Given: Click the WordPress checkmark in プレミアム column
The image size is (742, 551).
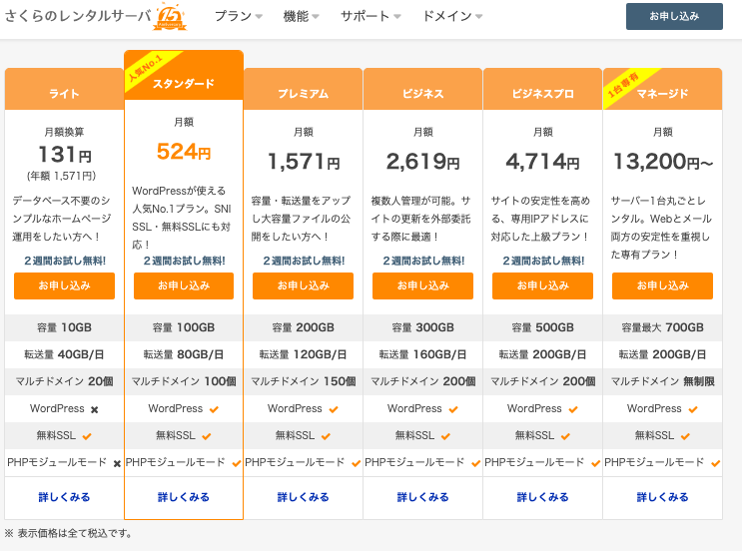Looking at the screenshot, I should pyautogui.click(x=334, y=409).
